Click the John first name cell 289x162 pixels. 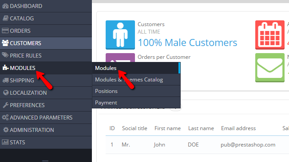pos(159,145)
